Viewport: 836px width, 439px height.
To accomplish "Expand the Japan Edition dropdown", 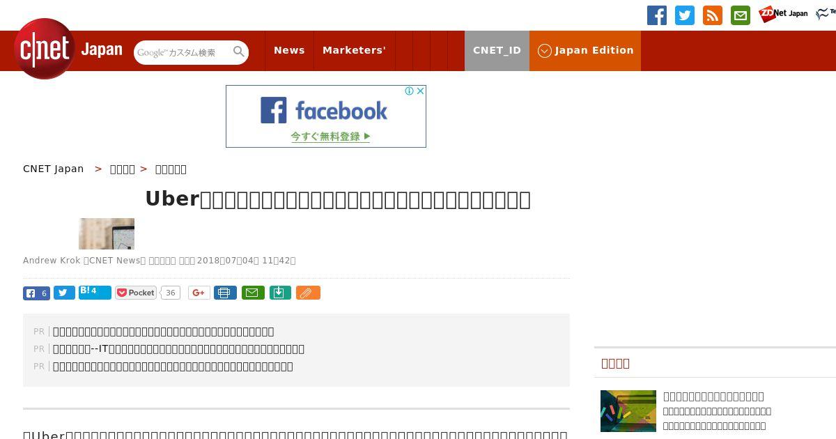I will pyautogui.click(x=585, y=50).
